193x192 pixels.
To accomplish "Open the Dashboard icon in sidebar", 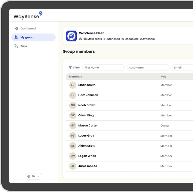I will pos(16,28).
